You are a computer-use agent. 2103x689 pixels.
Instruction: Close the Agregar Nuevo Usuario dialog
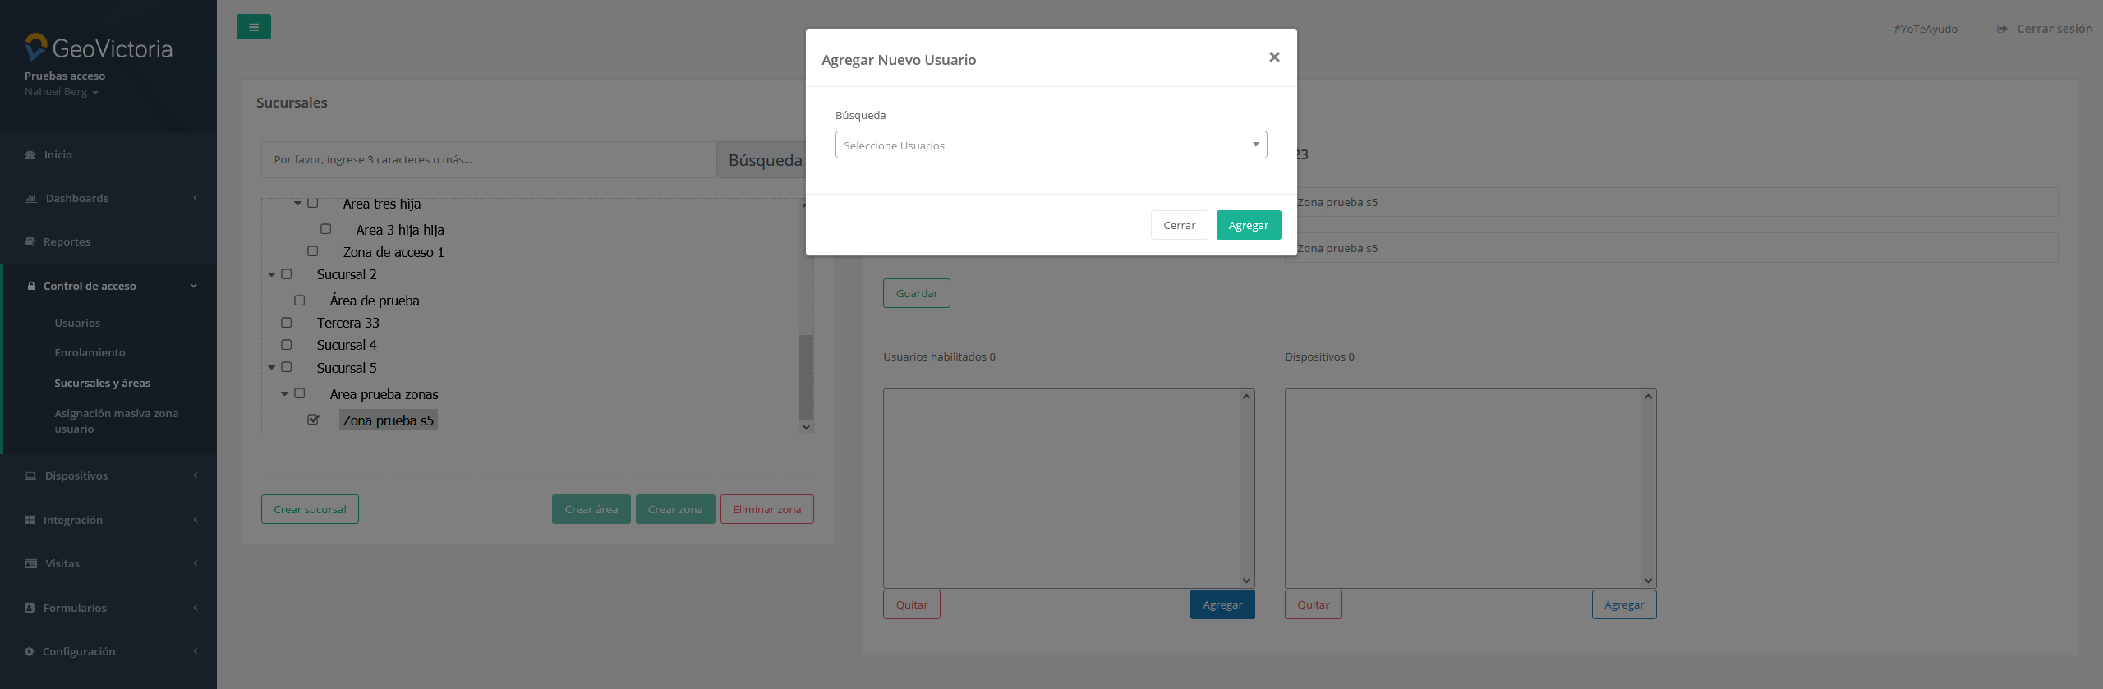click(1274, 57)
